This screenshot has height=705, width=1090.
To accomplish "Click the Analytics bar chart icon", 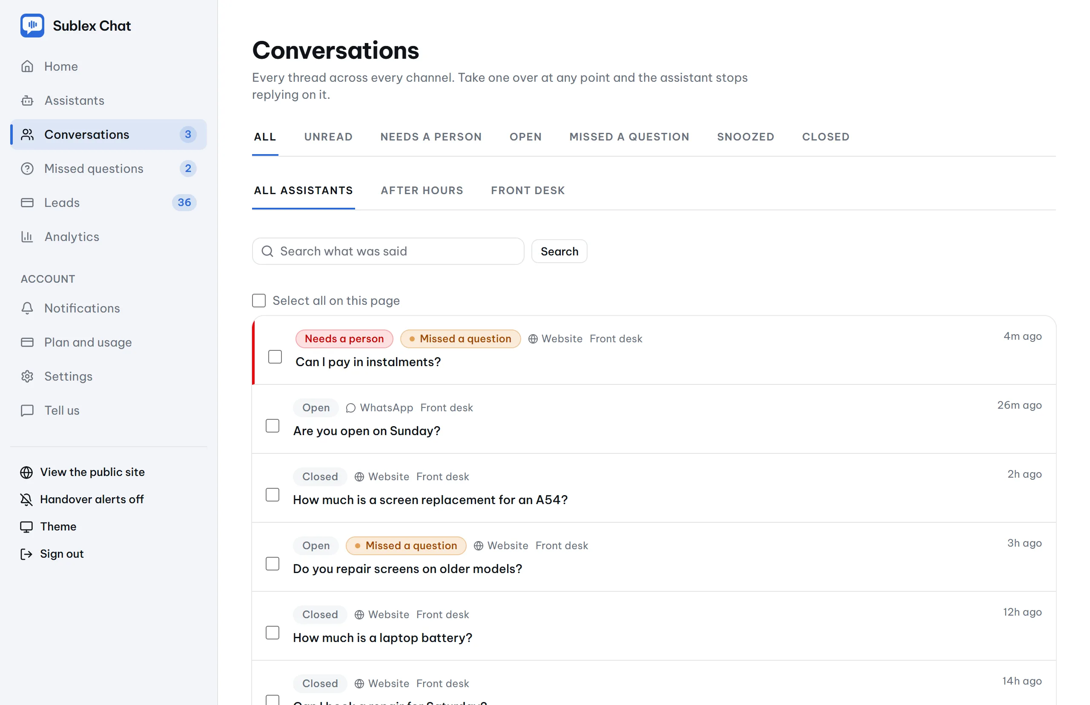I will click(28, 237).
